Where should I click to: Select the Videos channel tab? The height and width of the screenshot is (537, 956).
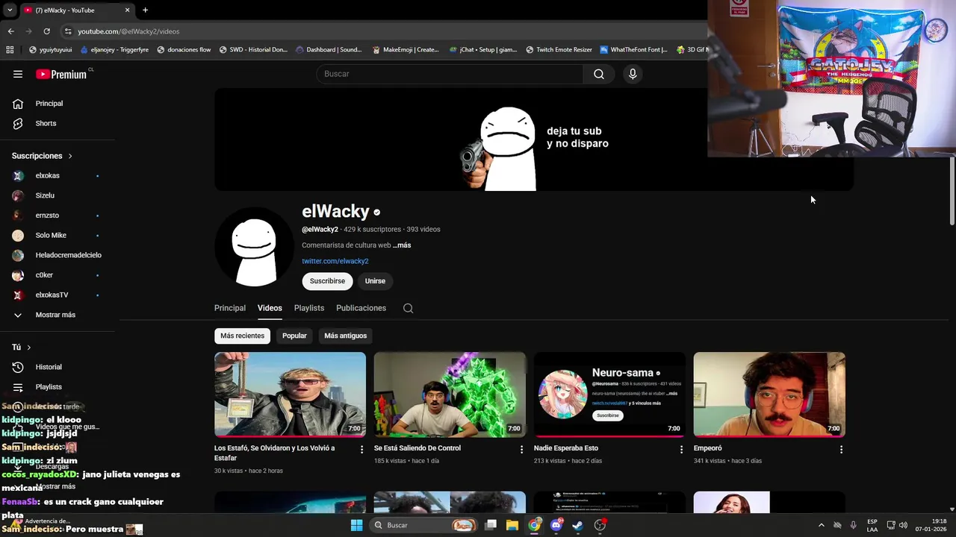(x=270, y=308)
